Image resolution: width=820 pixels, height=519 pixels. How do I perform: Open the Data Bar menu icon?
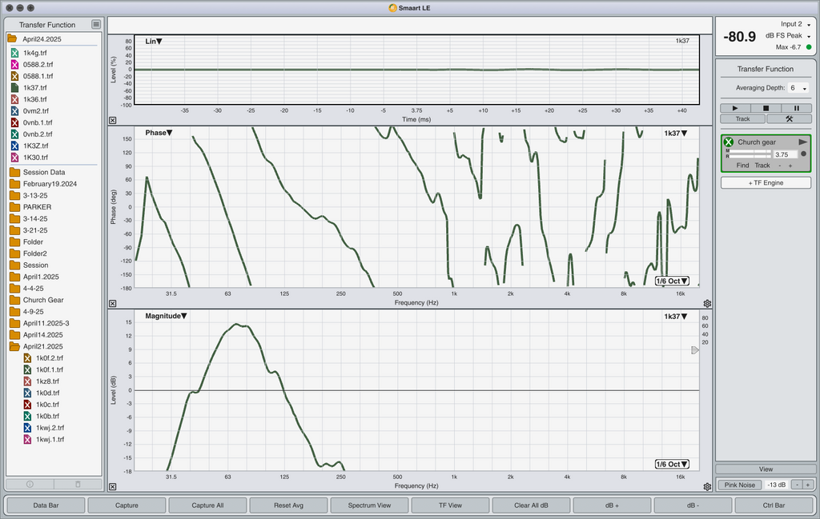pyautogui.click(x=96, y=25)
